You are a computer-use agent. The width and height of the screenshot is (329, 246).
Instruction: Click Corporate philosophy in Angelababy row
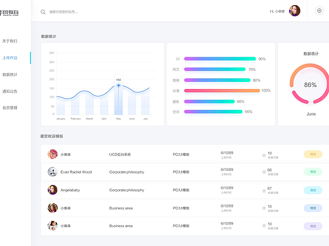tap(127, 190)
